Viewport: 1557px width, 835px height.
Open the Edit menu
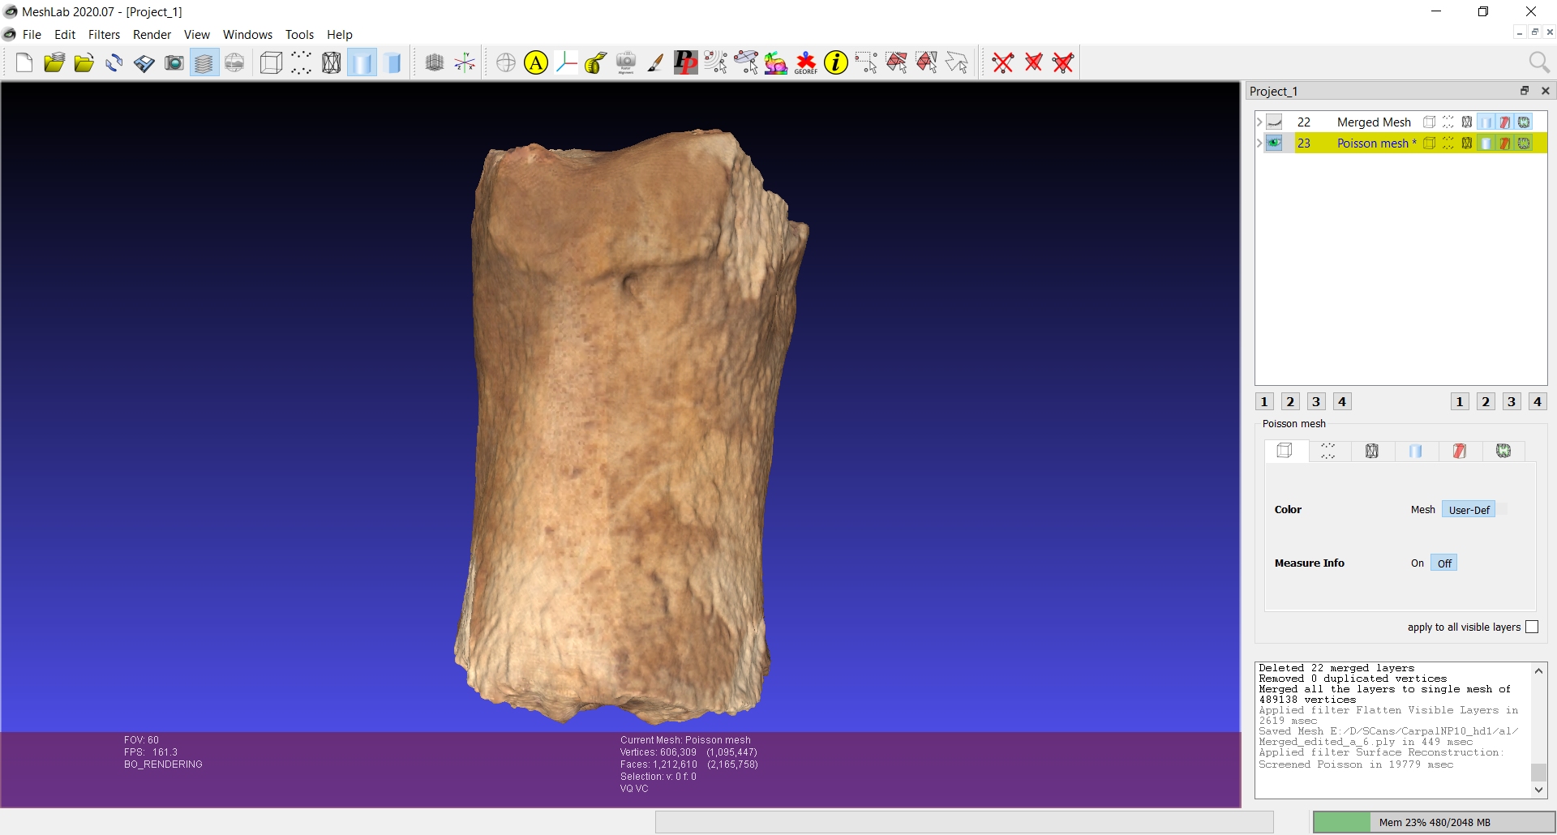[x=65, y=34]
